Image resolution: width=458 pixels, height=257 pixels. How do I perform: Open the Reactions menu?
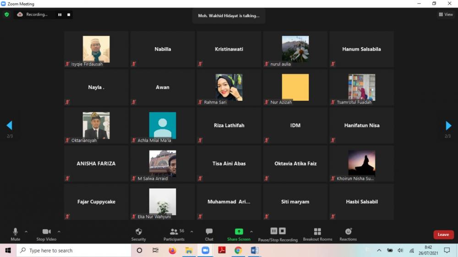348,234
